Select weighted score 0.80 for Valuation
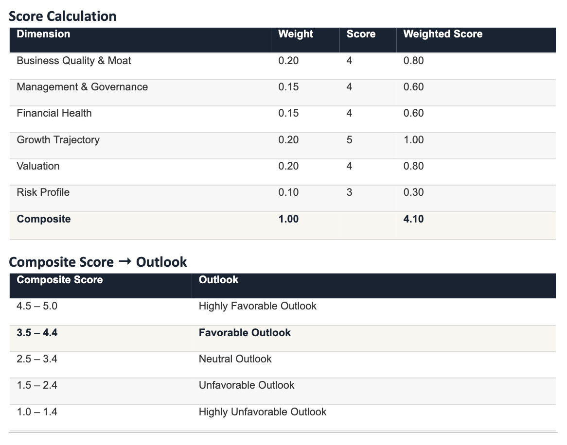This screenshot has height=445, width=567. pos(413,166)
